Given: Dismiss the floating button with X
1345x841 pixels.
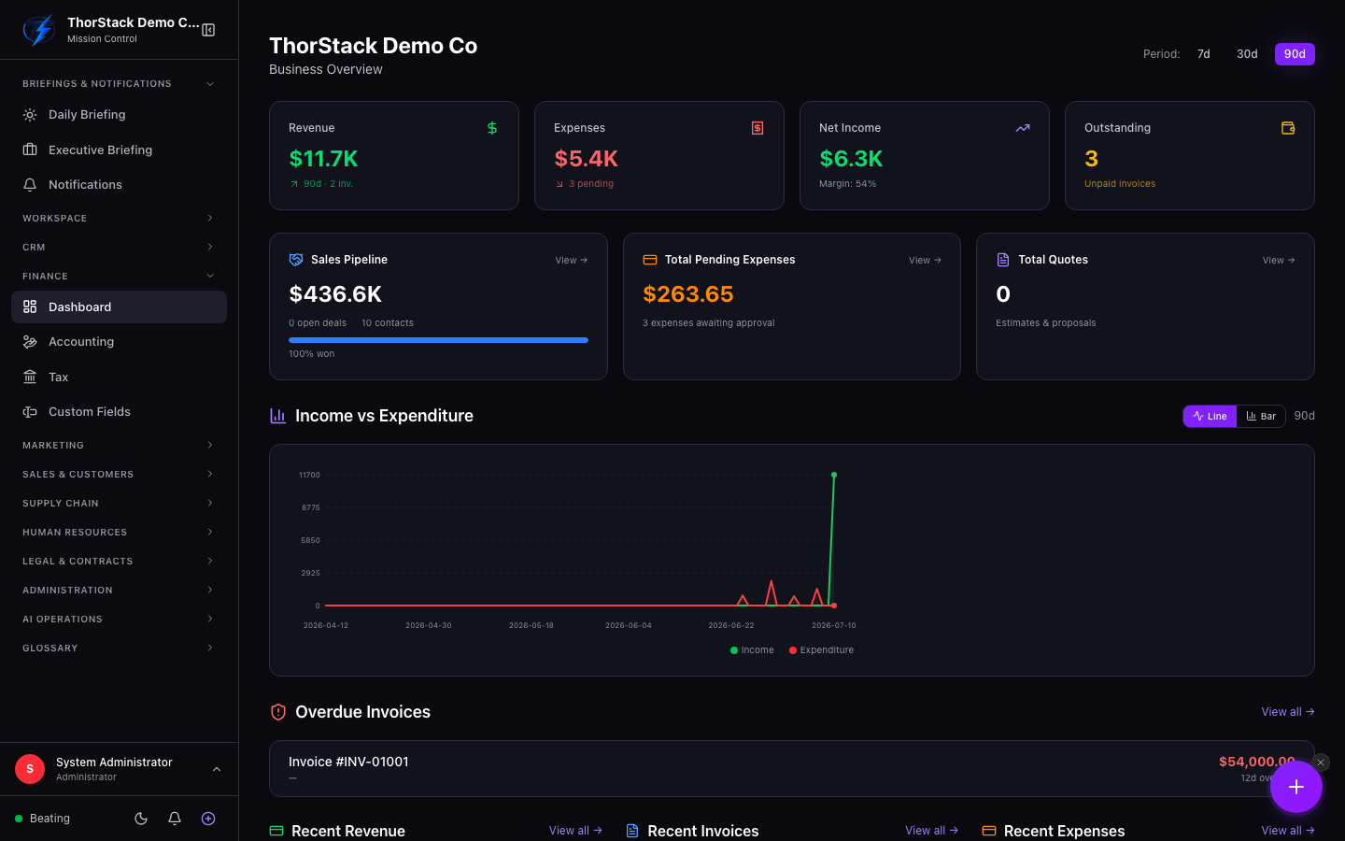Looking at the screenshot, I should [1321, 763].
